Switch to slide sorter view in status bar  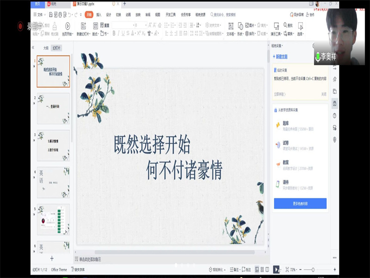[262, 269]
